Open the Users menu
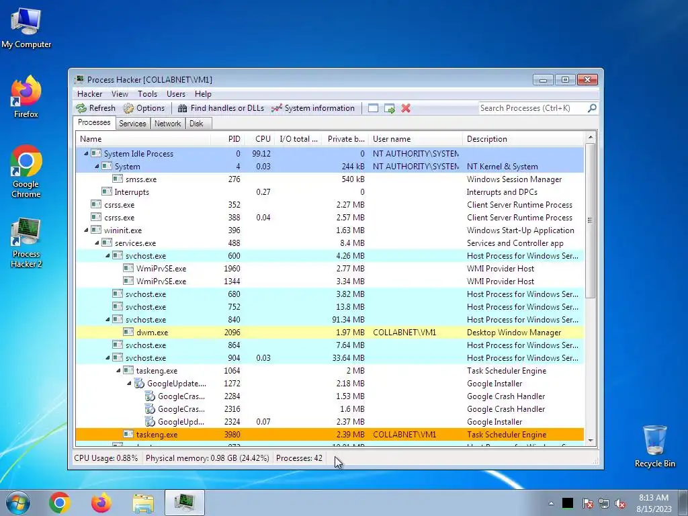Viewport: 688px width, 516px height. tap(176, 94)
